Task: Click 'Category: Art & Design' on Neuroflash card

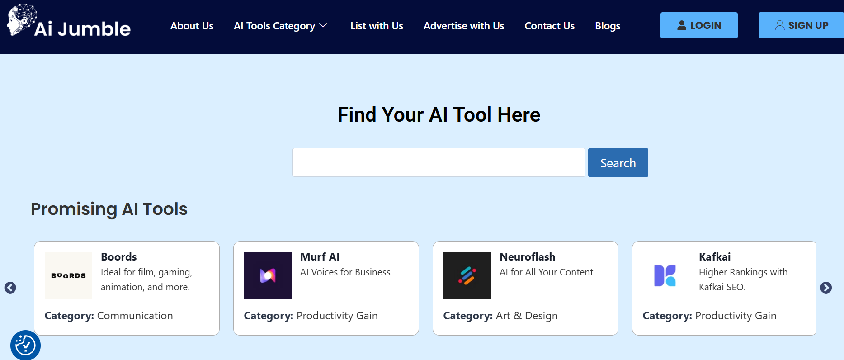Action: click(x=500, y=316)
